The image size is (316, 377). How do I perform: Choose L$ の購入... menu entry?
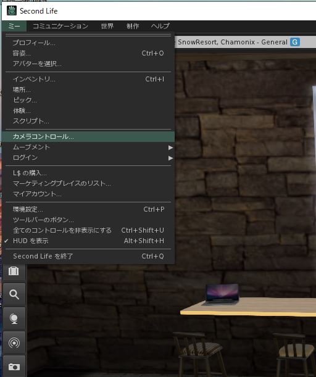click(88, 173)
